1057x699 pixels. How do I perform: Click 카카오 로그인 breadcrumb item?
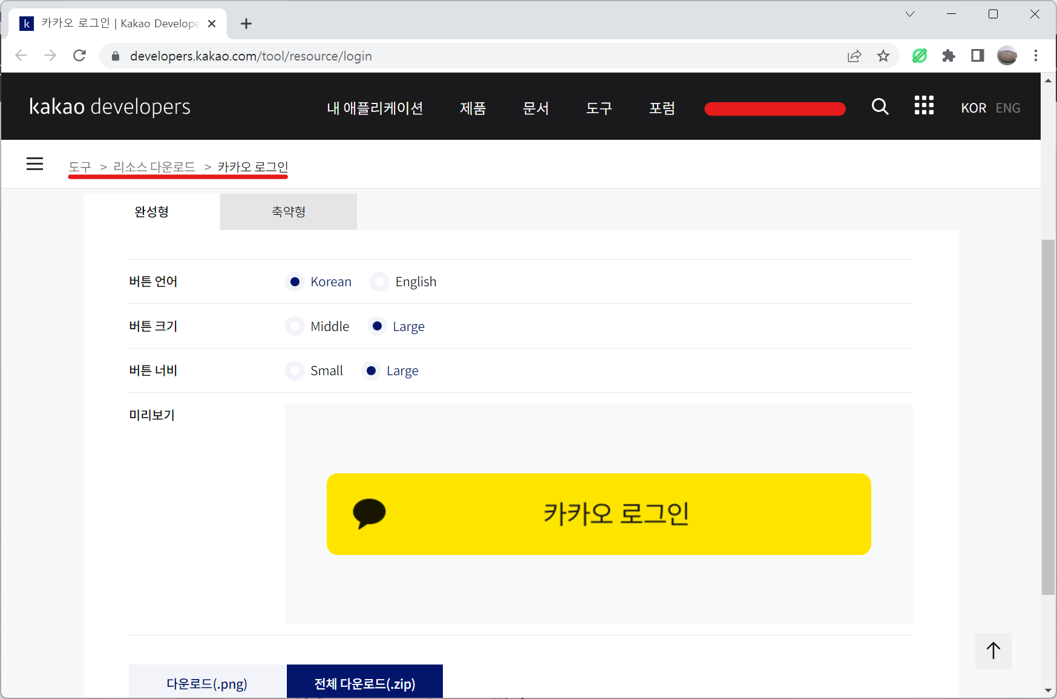point(253,166)
